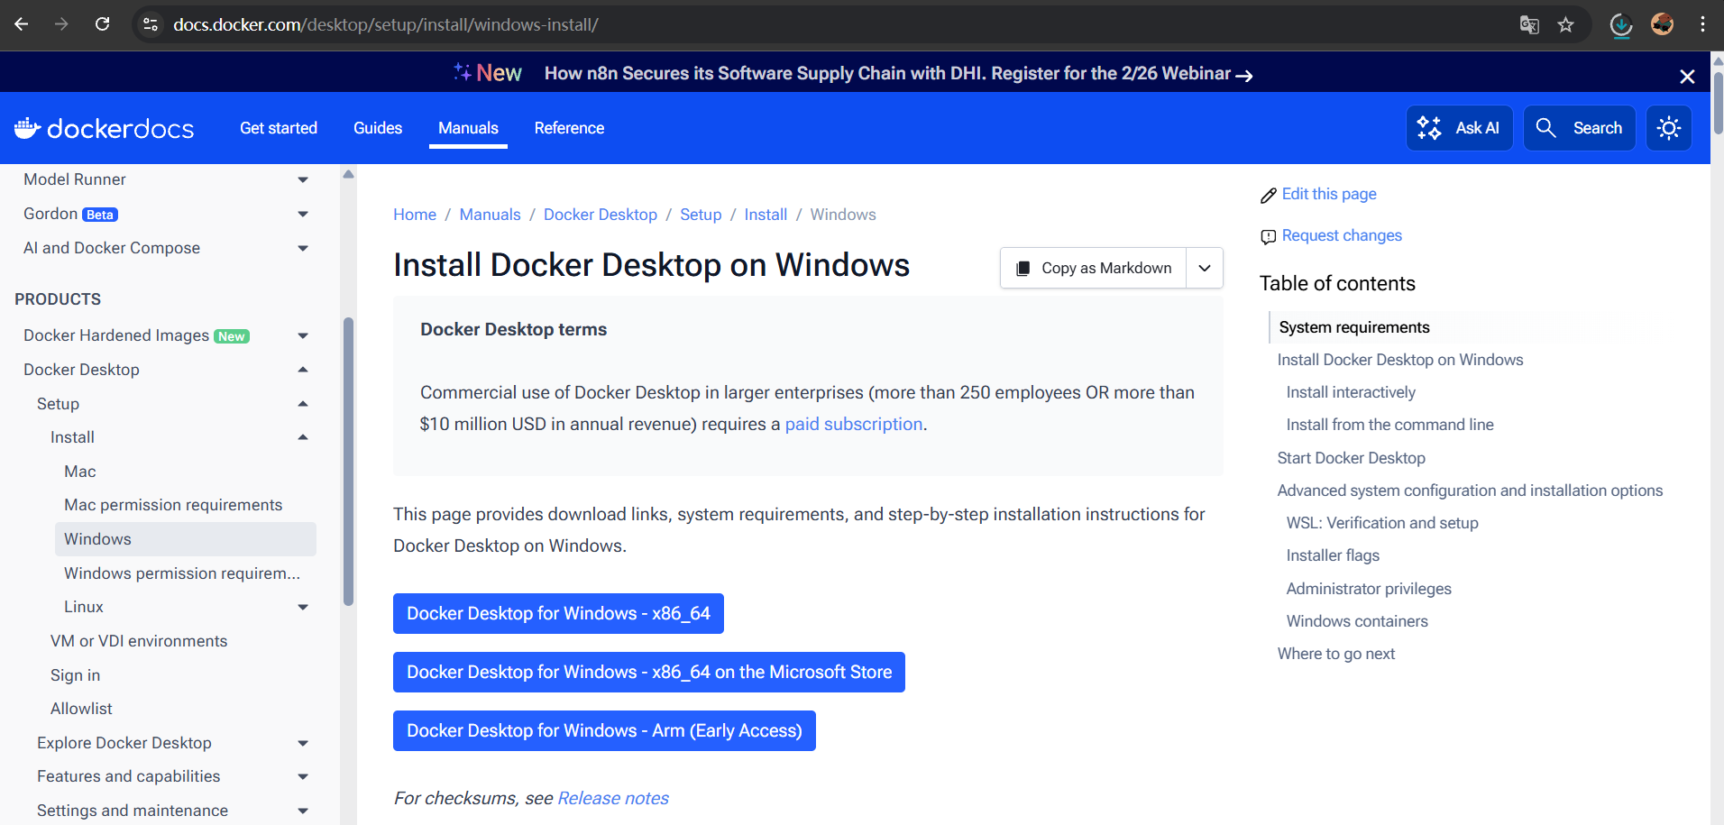Screen dimensions: 1724x825
Task: Open the Release notes link
Action: [612, 798]
